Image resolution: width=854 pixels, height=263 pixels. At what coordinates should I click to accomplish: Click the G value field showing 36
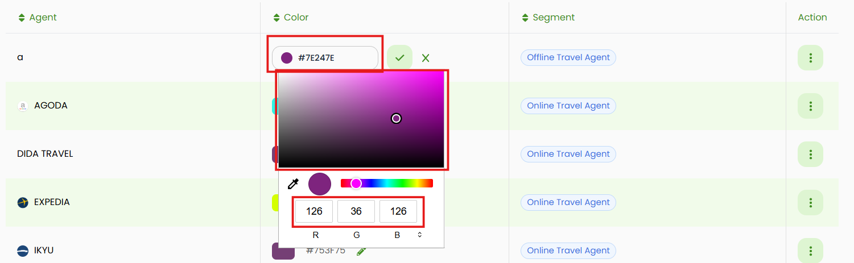(356, 211)
